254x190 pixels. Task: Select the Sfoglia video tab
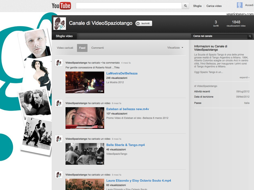pyautogui.click(x=64, y=36)
